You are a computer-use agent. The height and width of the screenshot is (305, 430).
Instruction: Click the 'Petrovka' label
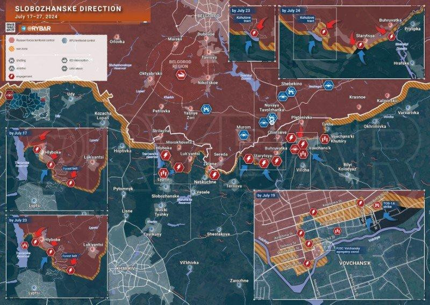click(161, 111)
